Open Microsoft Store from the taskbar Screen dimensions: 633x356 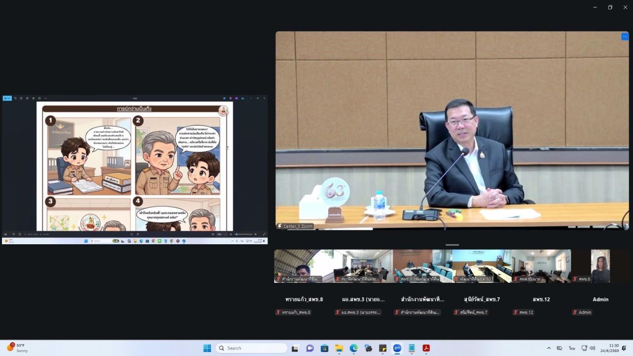coord(324,348)
